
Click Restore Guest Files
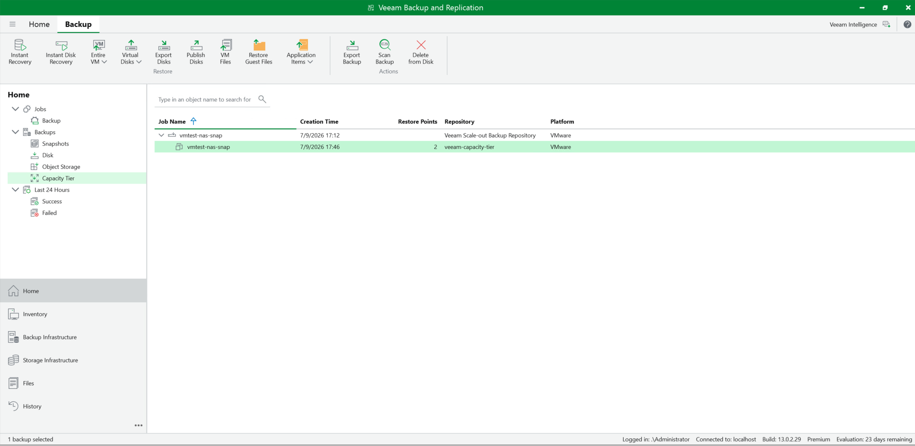(259, 52)
